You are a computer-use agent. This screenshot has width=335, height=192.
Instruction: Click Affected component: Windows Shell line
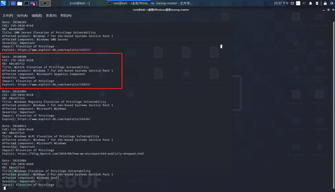pos(31,178)
